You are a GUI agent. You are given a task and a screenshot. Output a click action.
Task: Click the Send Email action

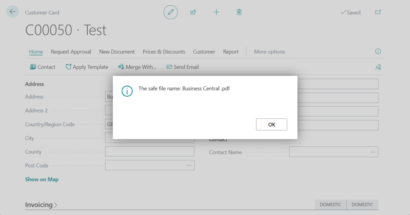click(183, 67)
